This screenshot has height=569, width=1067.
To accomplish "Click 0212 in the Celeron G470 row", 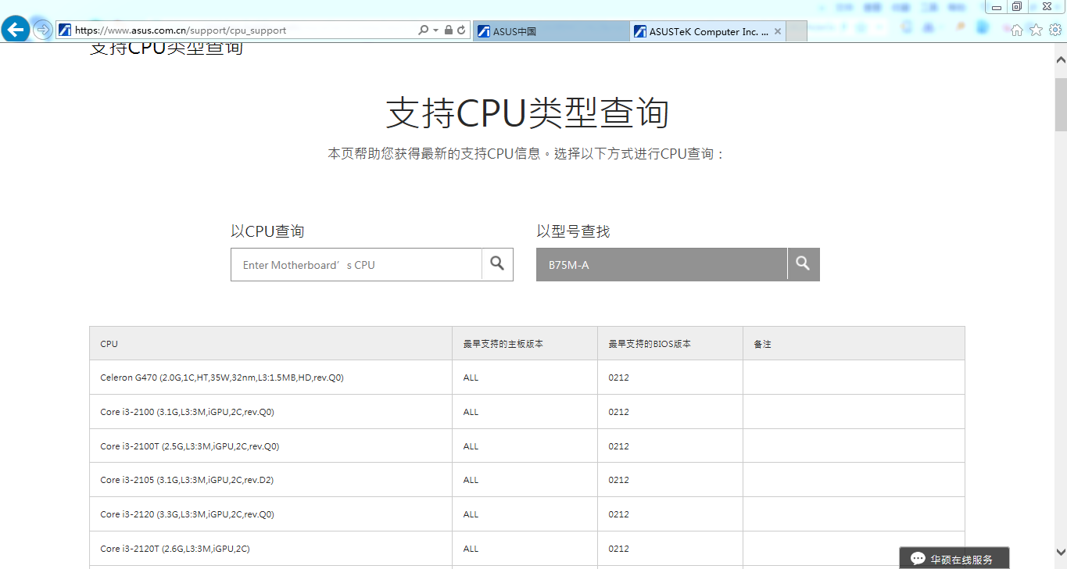I will tap(618, 378).
